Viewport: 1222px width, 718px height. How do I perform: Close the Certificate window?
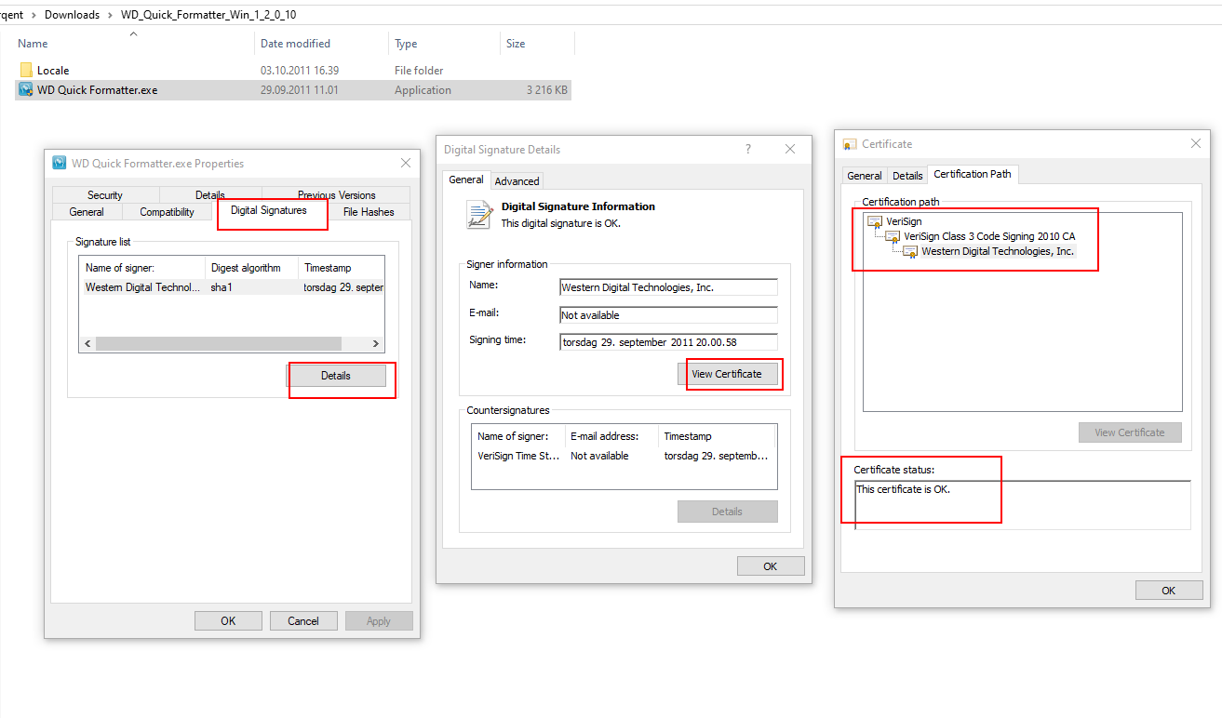(1196, 144)
